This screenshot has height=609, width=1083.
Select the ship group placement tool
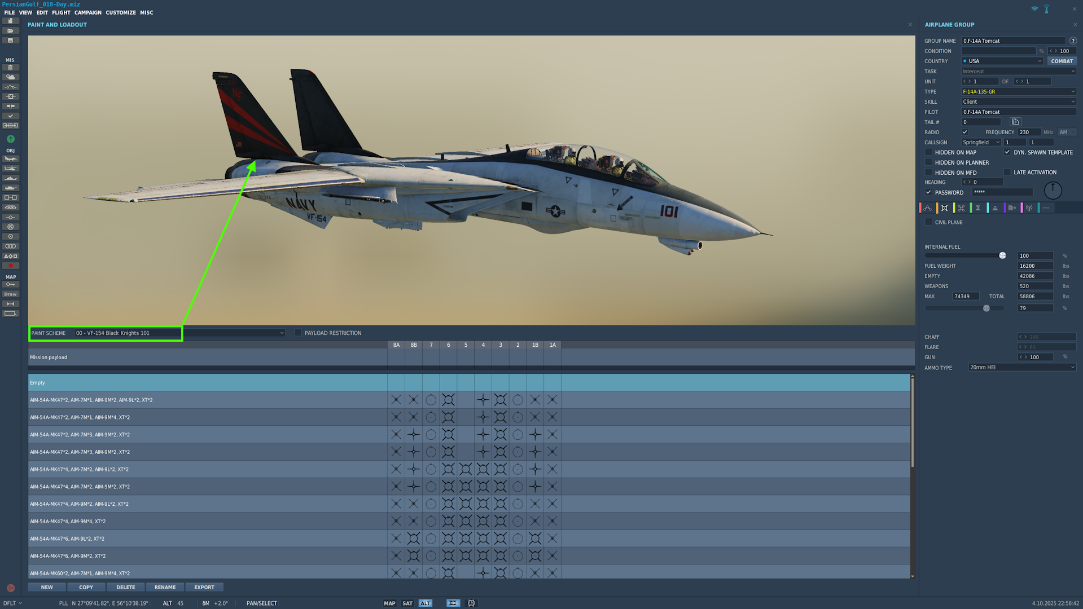tap(10, 178)
